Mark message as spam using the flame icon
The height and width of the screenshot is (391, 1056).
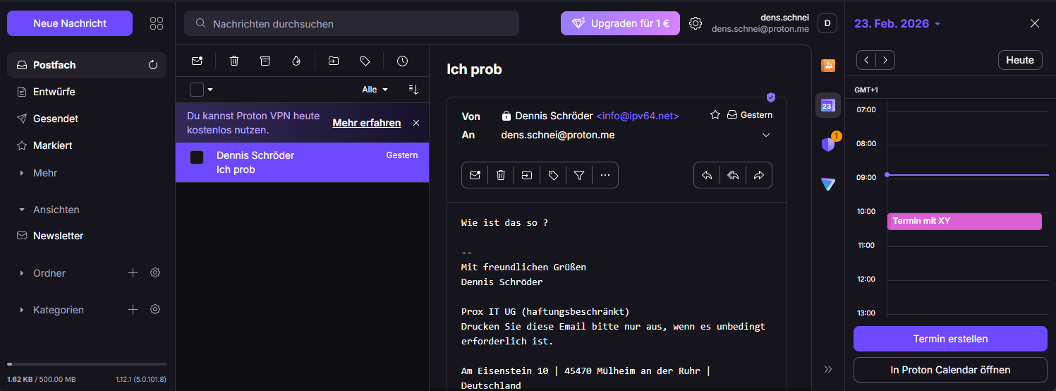tap(296, 61)
